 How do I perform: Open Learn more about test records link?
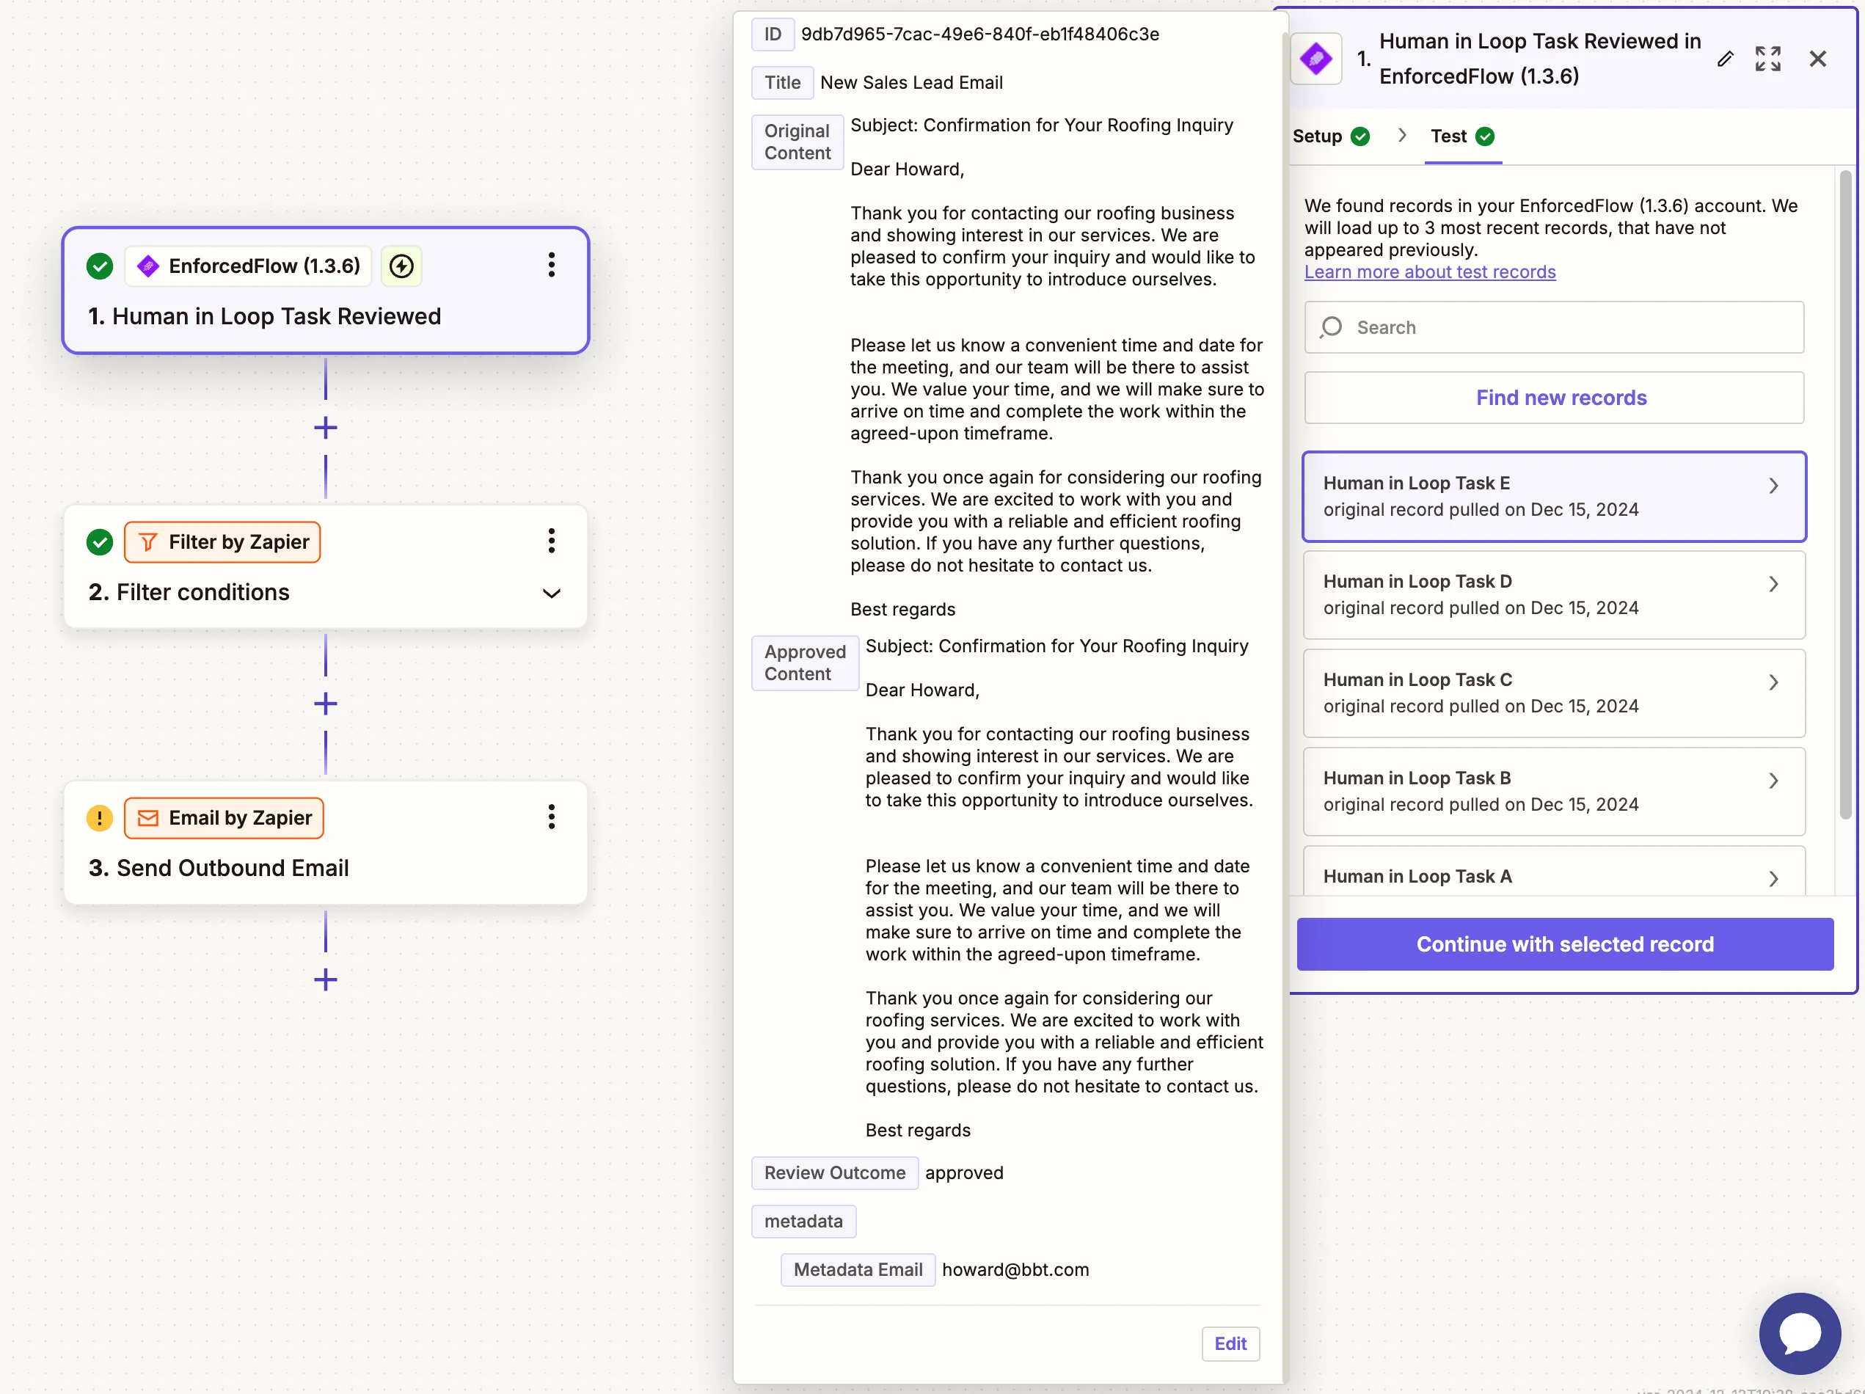point(1429,272)
